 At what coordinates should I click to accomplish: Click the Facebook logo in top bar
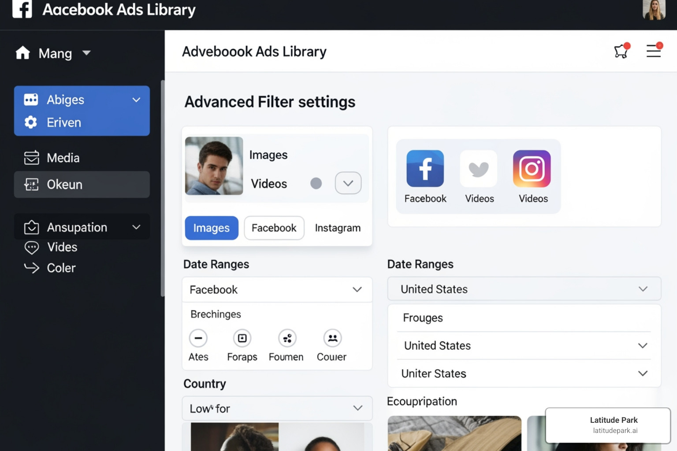click(x=22, y=10)
